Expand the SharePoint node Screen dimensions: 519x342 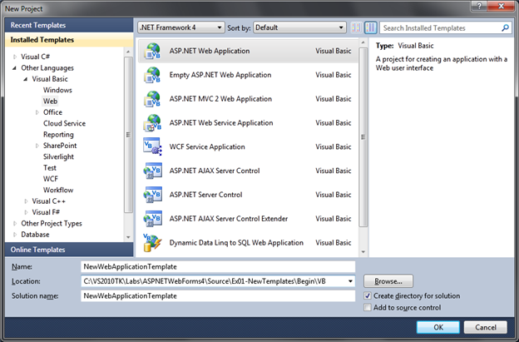37,146
